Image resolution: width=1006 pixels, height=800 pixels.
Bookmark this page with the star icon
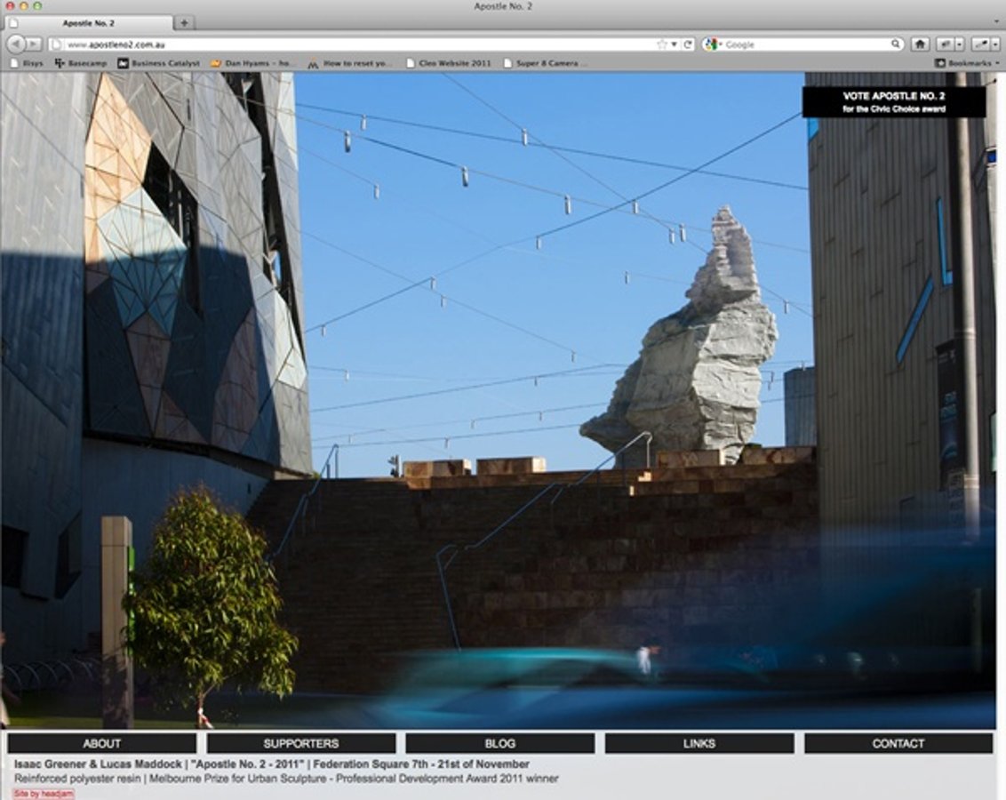tap(661, 44)
